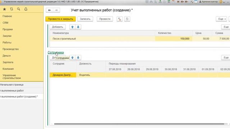The width and height of the screenshot is (230, 129).
Task: Click the 27.08.2018 period column header
Action: click(x=115, y=69)
